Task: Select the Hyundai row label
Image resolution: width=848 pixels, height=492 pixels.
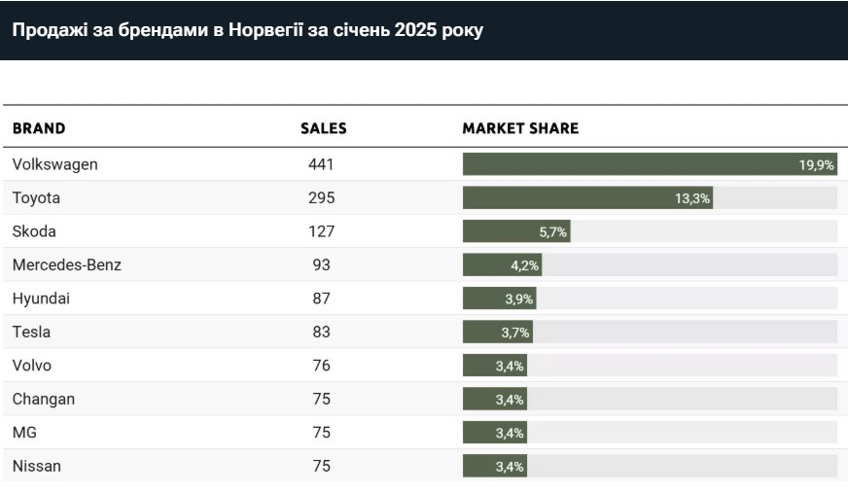Action: point(41,299)
